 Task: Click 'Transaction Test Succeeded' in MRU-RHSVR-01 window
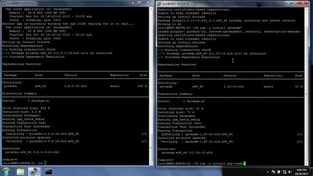[x=26, y=126]
